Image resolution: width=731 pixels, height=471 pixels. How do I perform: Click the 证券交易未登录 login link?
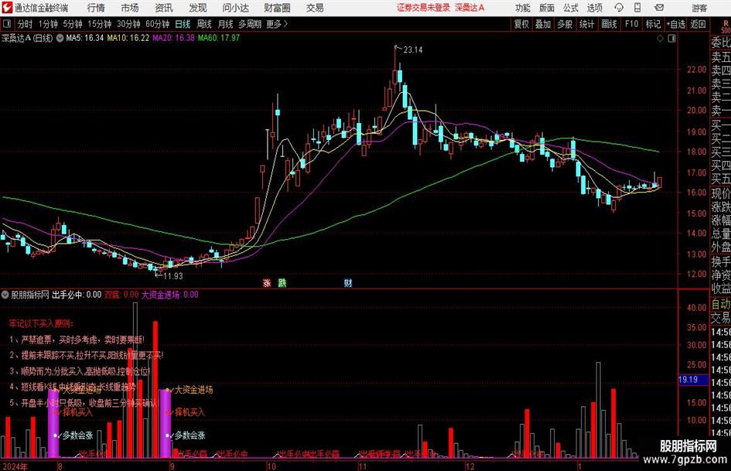coord(423,8)
